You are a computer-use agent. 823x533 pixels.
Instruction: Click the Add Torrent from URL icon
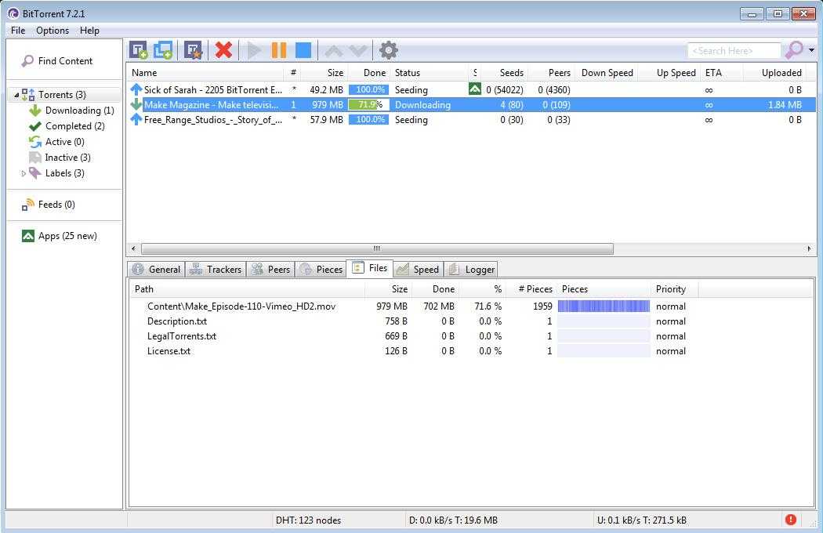[163, 50]
